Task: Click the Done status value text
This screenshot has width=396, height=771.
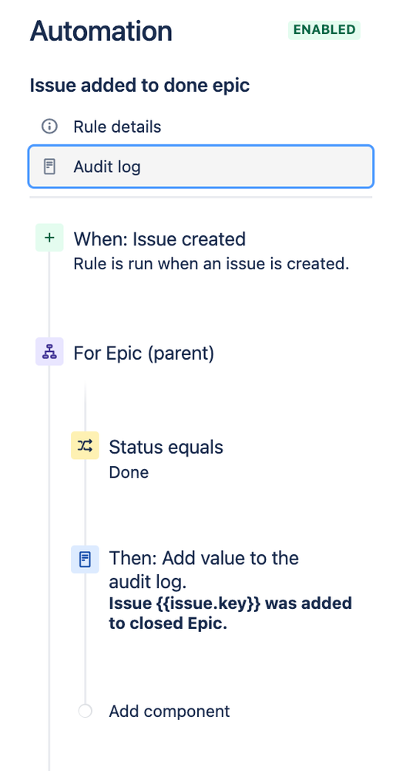Action: pyautogui.click(x=129, y=472)
